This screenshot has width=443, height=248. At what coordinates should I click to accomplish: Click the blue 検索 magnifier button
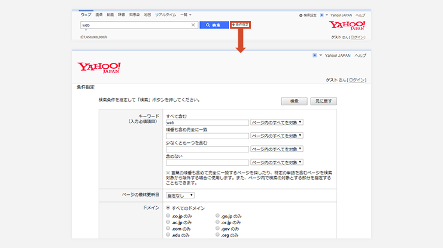[x=214, y=25]
